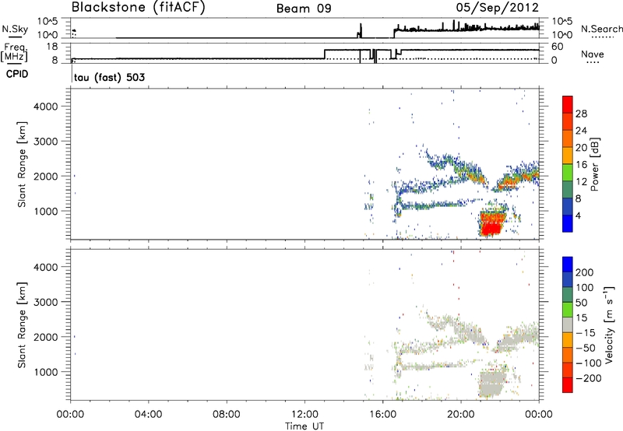Click the large gray patch in velocity panel
The image size is (623, 431).
[x=492, y=384]
